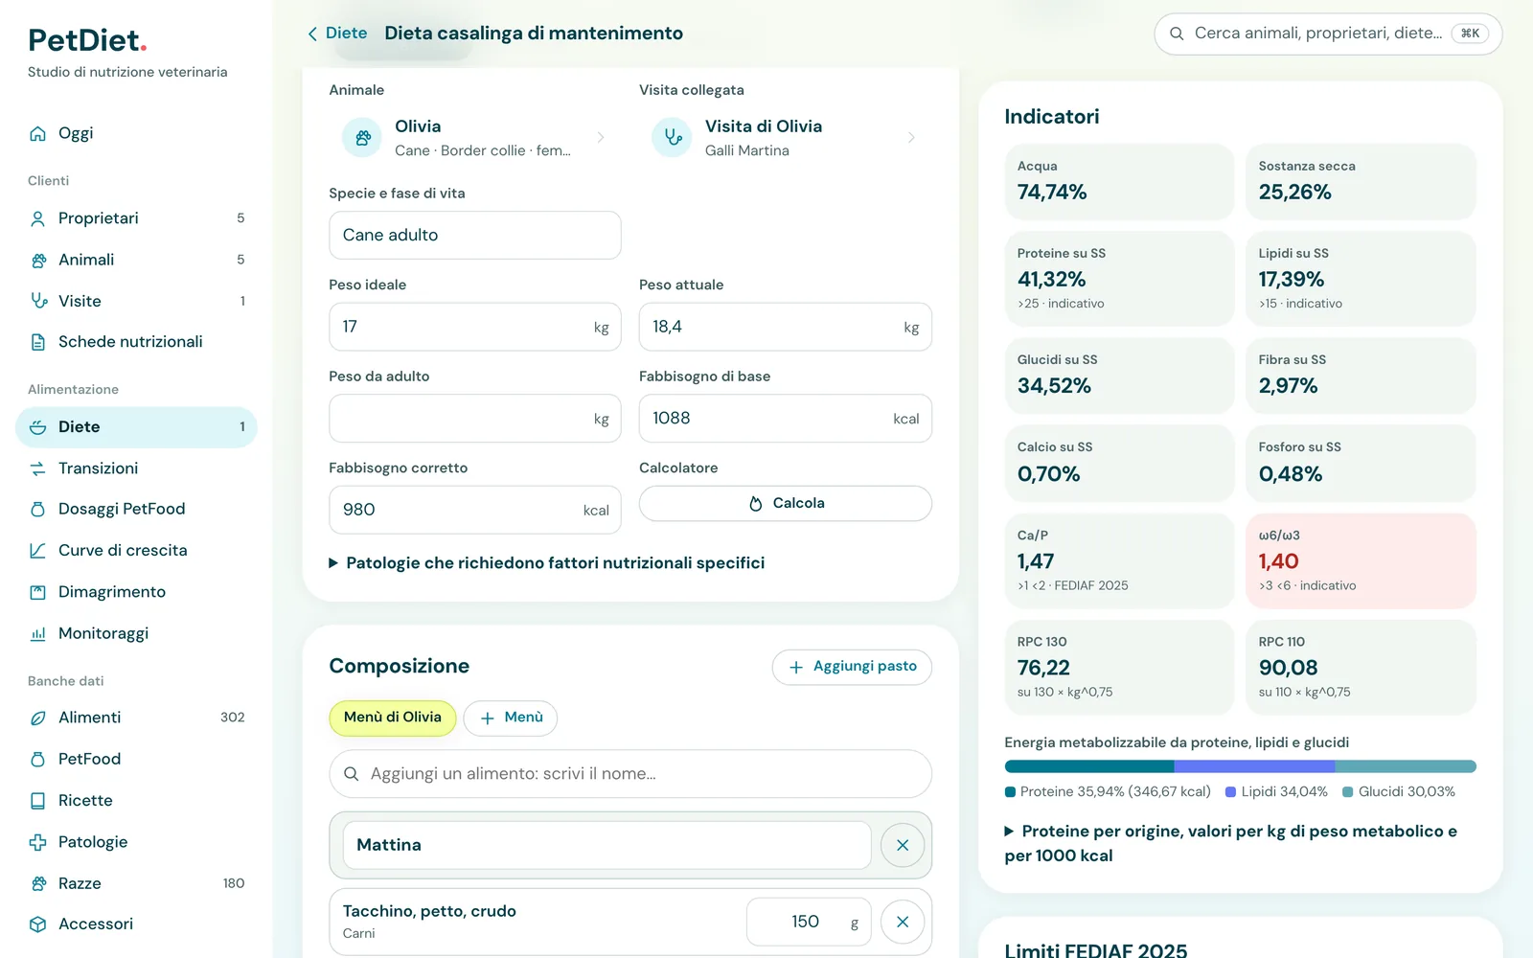Click Aggiungi pasto button
Viewport: 1533px width, 958px height.
click(852, 667)
